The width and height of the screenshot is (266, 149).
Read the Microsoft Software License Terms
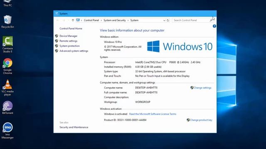[x=153, y=114]
